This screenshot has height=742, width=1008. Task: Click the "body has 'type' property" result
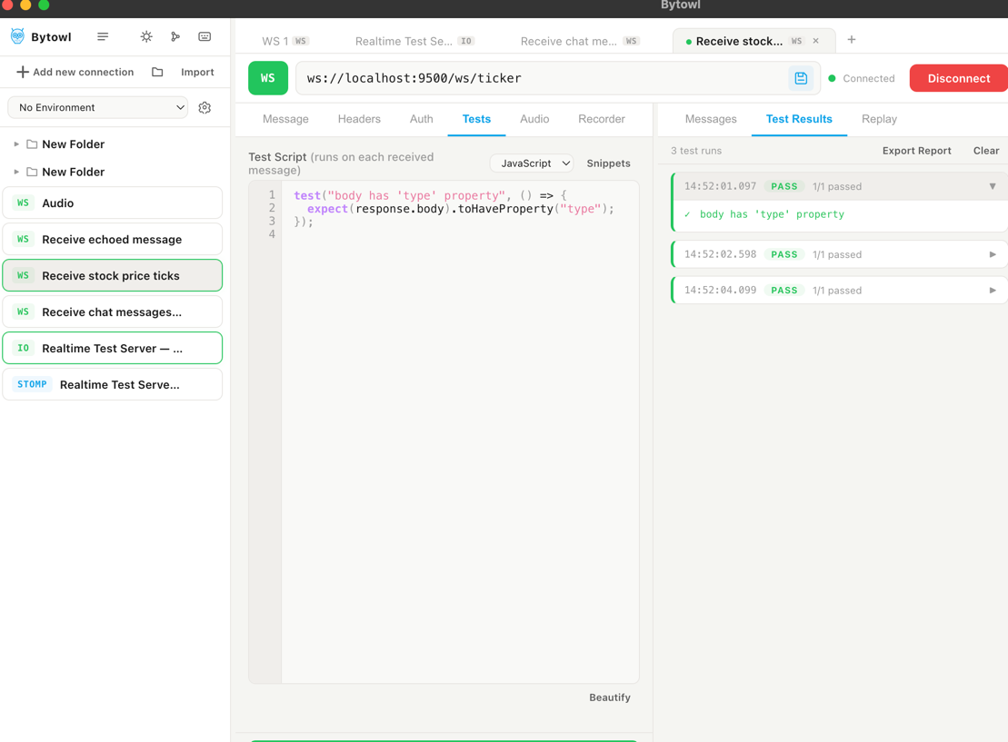[x=772, y=214]
